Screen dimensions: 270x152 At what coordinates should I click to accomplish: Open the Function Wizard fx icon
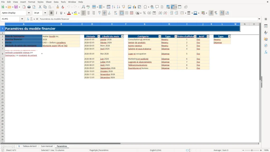tap(28, 19)
